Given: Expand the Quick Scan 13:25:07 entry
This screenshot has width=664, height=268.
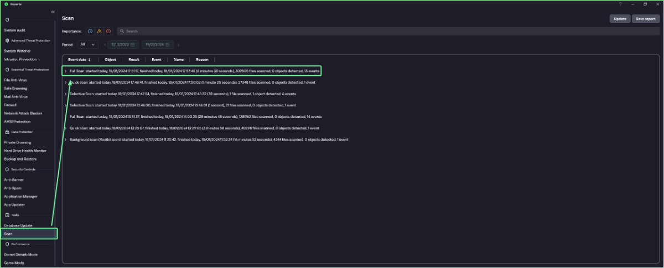Looking at the screenshot, I should pos(65,128).
